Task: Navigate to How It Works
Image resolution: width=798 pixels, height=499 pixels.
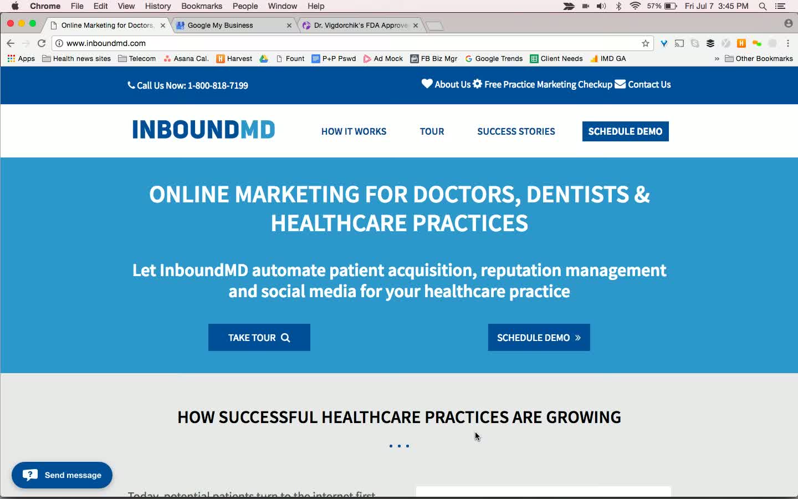Action: coord(354,131)
